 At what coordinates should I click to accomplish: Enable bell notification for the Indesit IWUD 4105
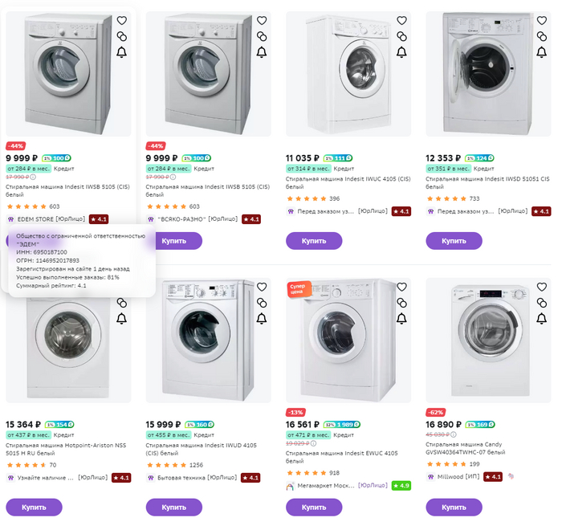click(x=262, y=319)
